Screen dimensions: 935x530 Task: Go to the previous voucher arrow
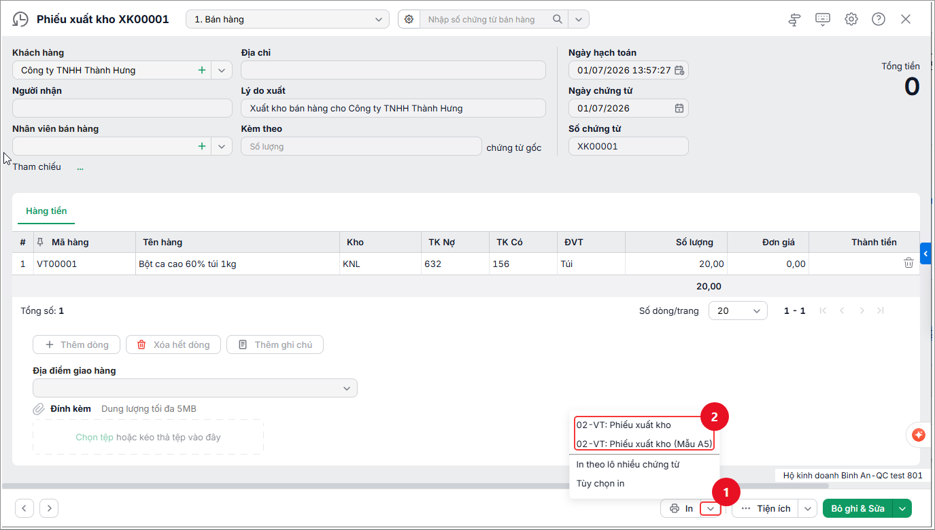pos(24,508)
